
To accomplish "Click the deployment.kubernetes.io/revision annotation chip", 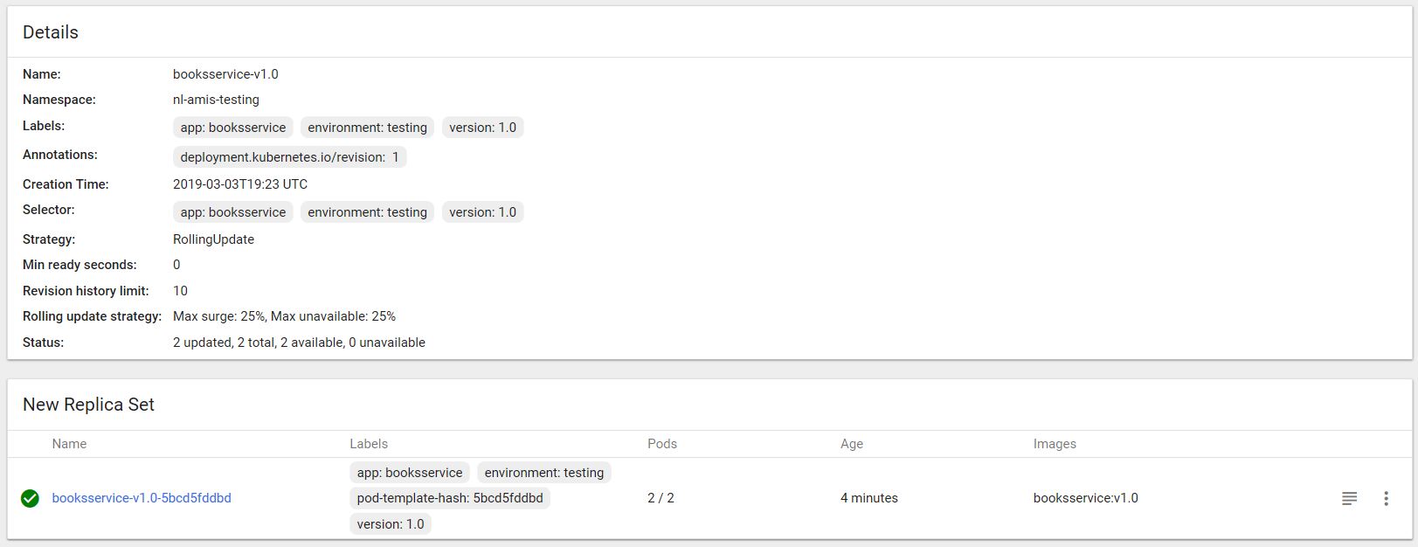I will (x=289, y=157).
